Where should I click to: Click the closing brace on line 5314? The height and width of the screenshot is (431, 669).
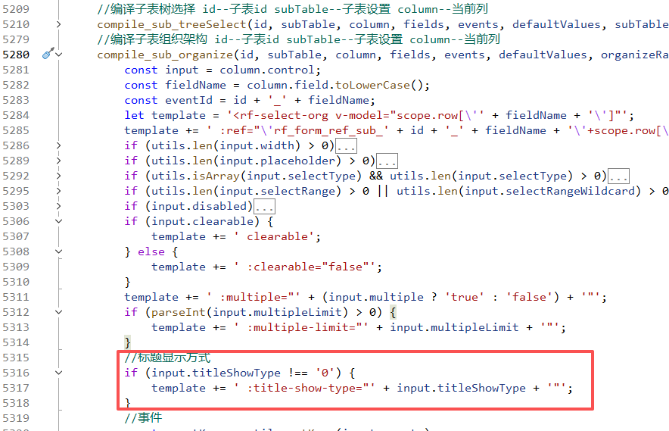point(128,342)
